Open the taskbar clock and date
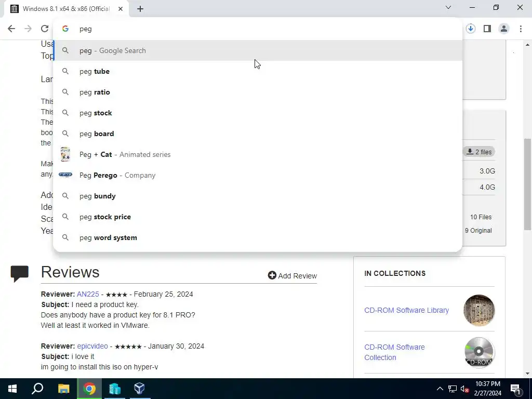The height and width of the screenshot is (399, 532). tap(487, 389)
